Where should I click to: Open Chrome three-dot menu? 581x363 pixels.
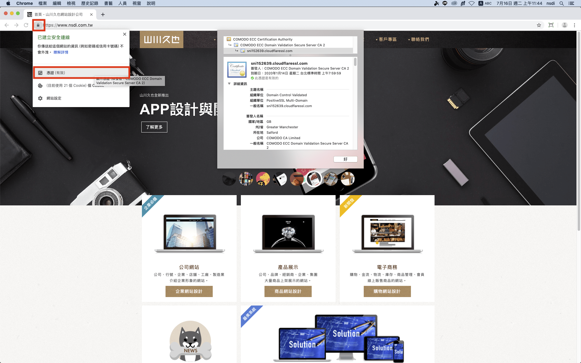pos(574,25)
